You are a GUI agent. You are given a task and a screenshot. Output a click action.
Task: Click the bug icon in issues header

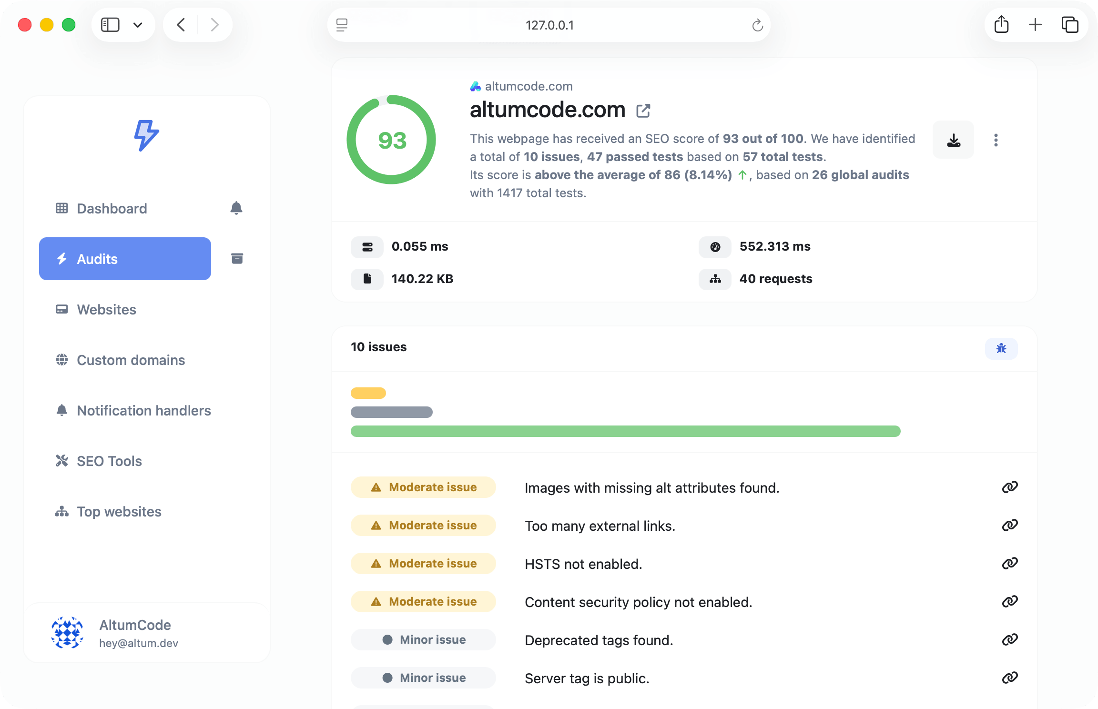click(x=1001, y=348)
